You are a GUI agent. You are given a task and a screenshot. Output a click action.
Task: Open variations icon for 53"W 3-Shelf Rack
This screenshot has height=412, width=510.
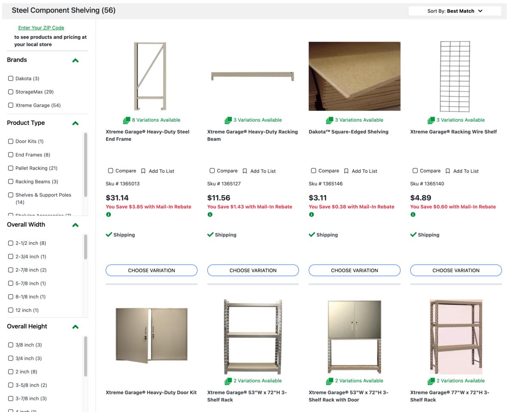228,381
